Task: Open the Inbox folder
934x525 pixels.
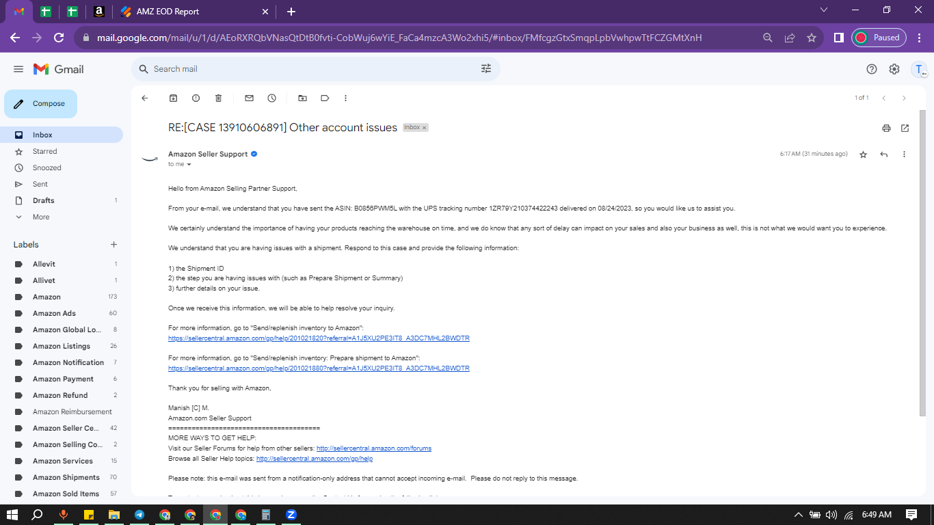Action: [x=62, y=135]
